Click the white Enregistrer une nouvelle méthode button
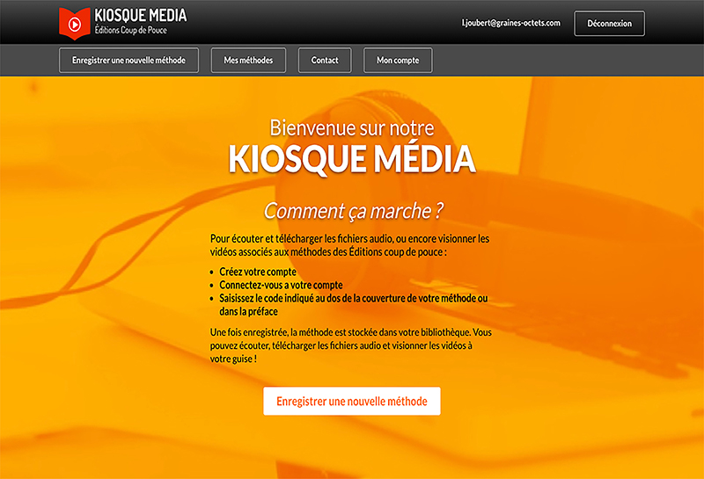704x479 pixels. (x=352, y=401)
